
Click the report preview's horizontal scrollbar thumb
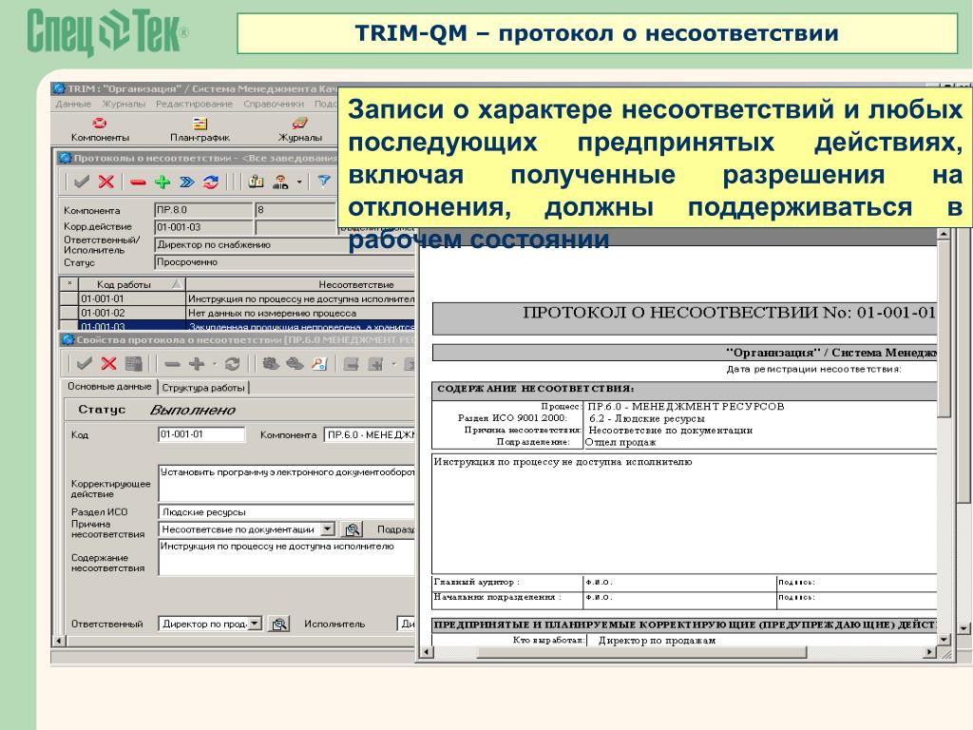click(641, 652)
